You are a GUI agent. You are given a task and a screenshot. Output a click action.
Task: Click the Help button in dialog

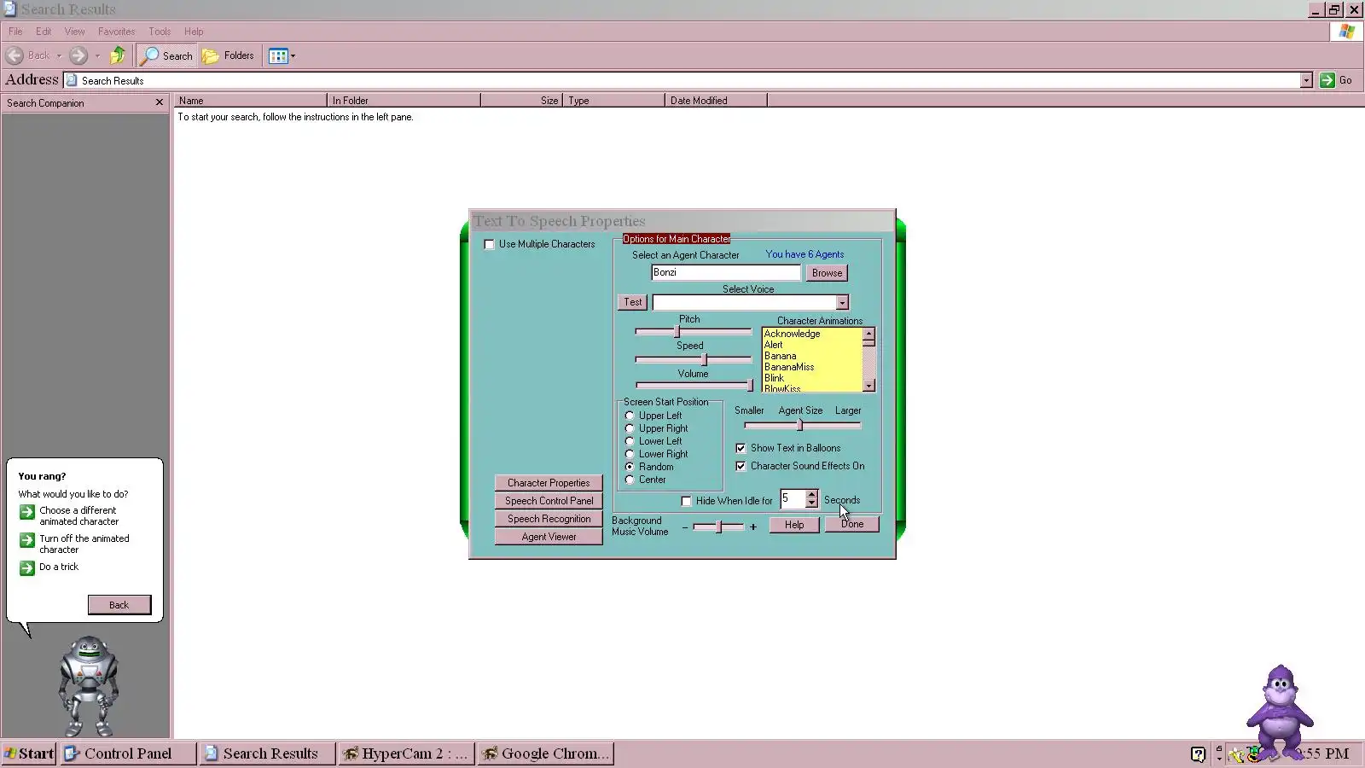pyautogui.click(x=794, y=525)
